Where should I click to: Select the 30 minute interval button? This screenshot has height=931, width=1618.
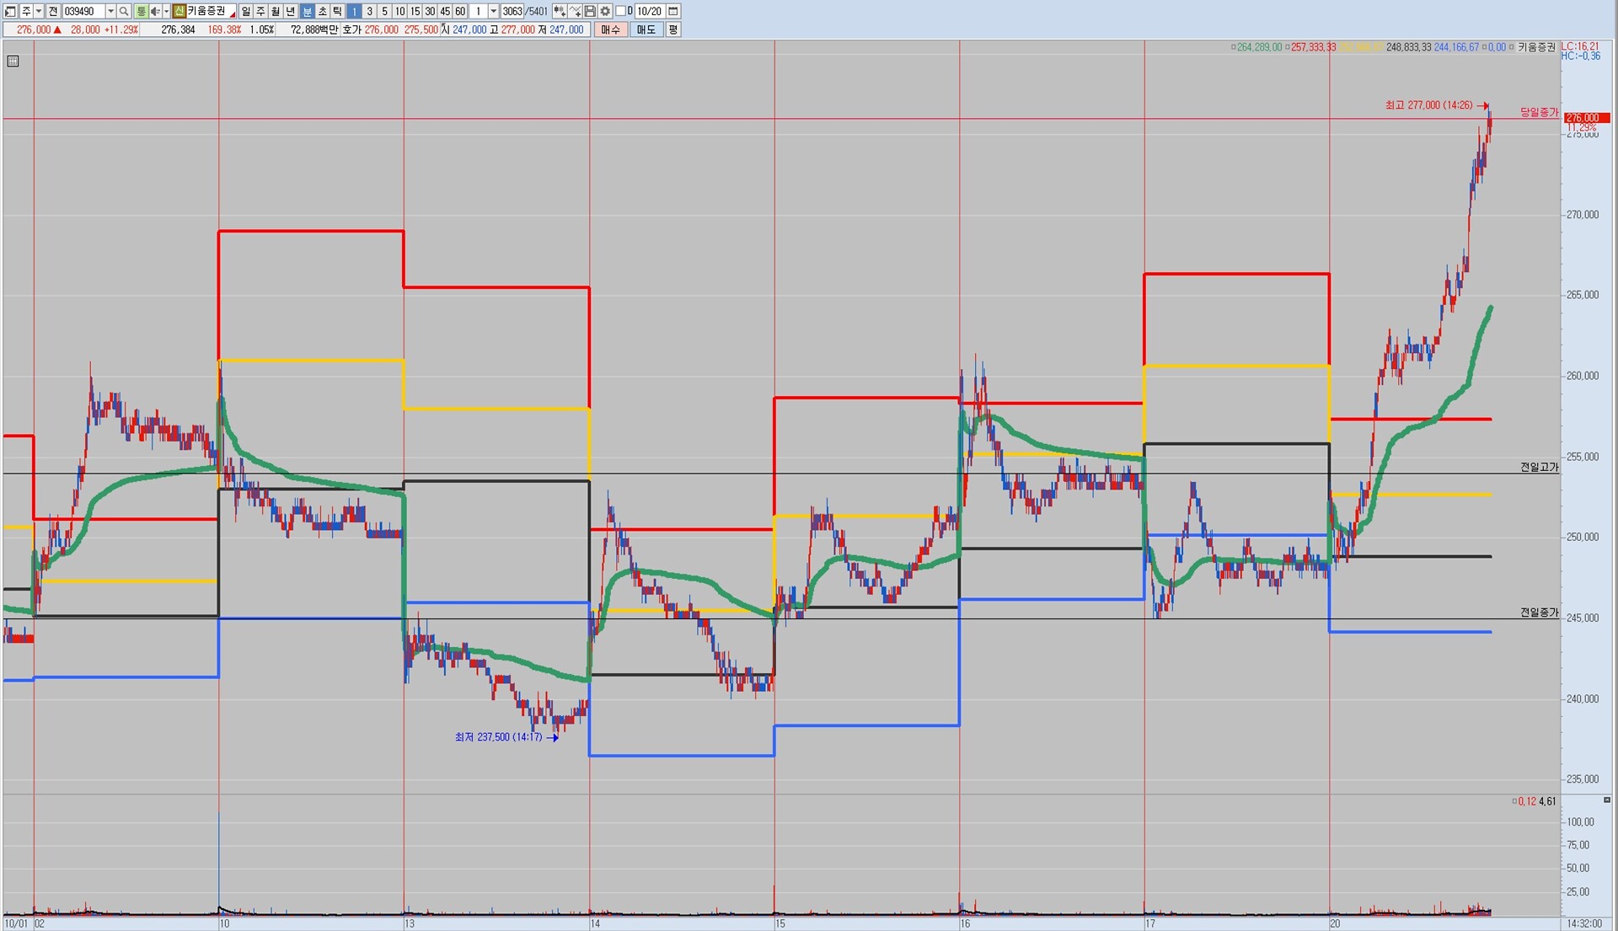tap(430, 11)
